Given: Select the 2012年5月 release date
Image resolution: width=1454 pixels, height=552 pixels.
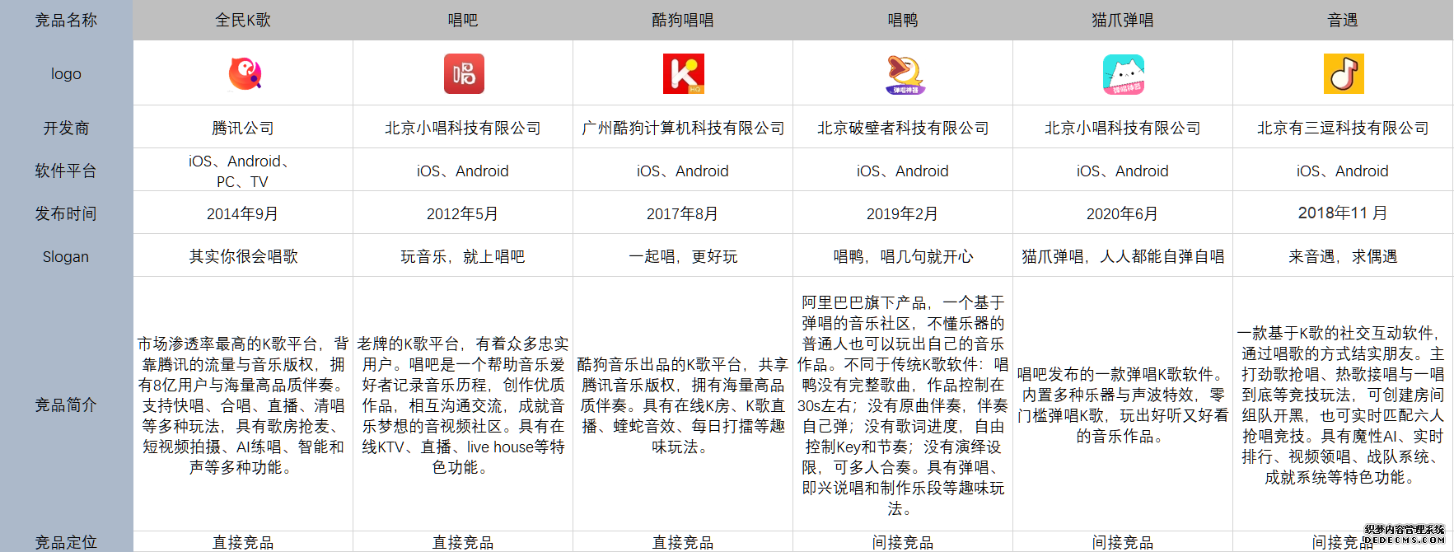Looking at the screenshot, I should coord(463,213).
